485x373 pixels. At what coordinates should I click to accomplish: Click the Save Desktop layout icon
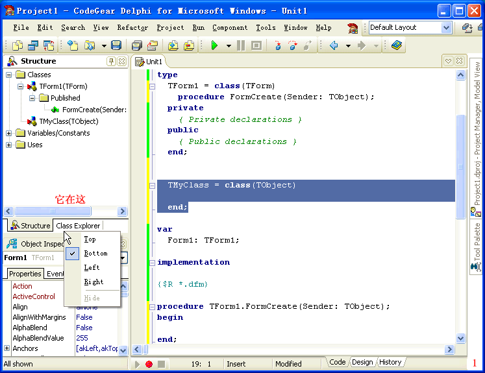tap(467, 28)
